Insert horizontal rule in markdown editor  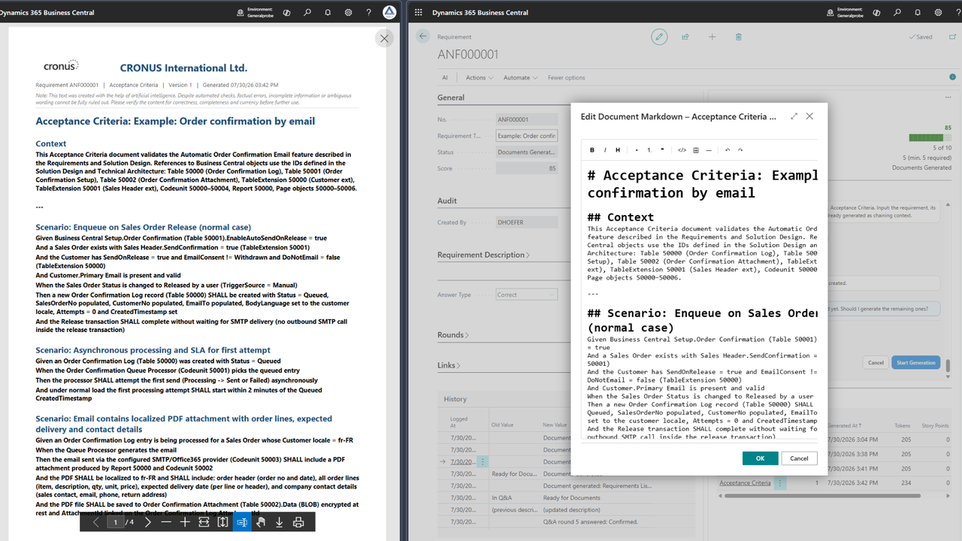coord(709,150)
